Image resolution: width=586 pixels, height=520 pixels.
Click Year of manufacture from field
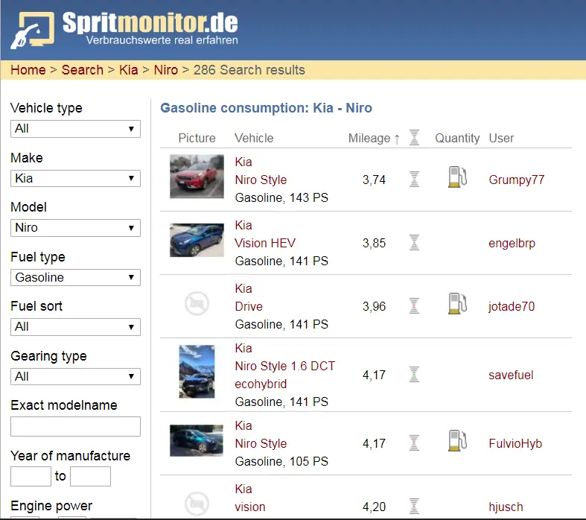click(31, 476)
